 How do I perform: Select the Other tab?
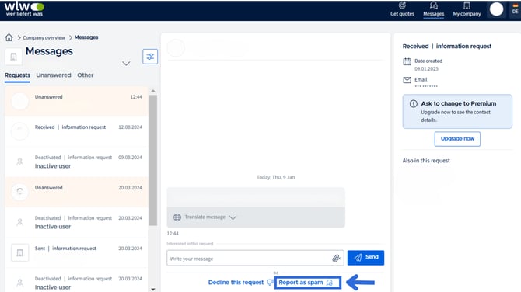tap(85, 75)
